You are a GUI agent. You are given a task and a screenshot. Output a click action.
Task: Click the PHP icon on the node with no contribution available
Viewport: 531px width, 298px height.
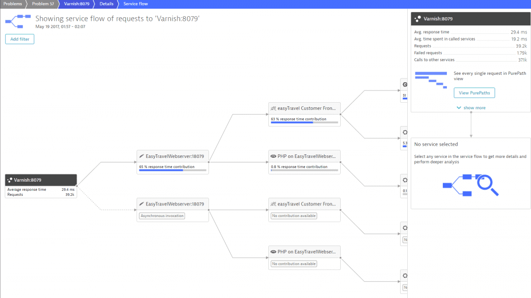(x=273, y=252)
